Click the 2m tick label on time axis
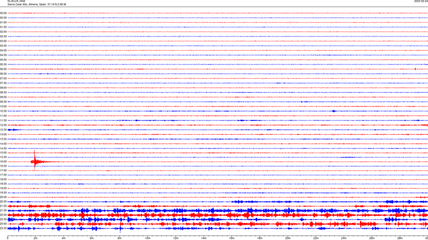This screenshot has height=240, width=428. [36, 238]
